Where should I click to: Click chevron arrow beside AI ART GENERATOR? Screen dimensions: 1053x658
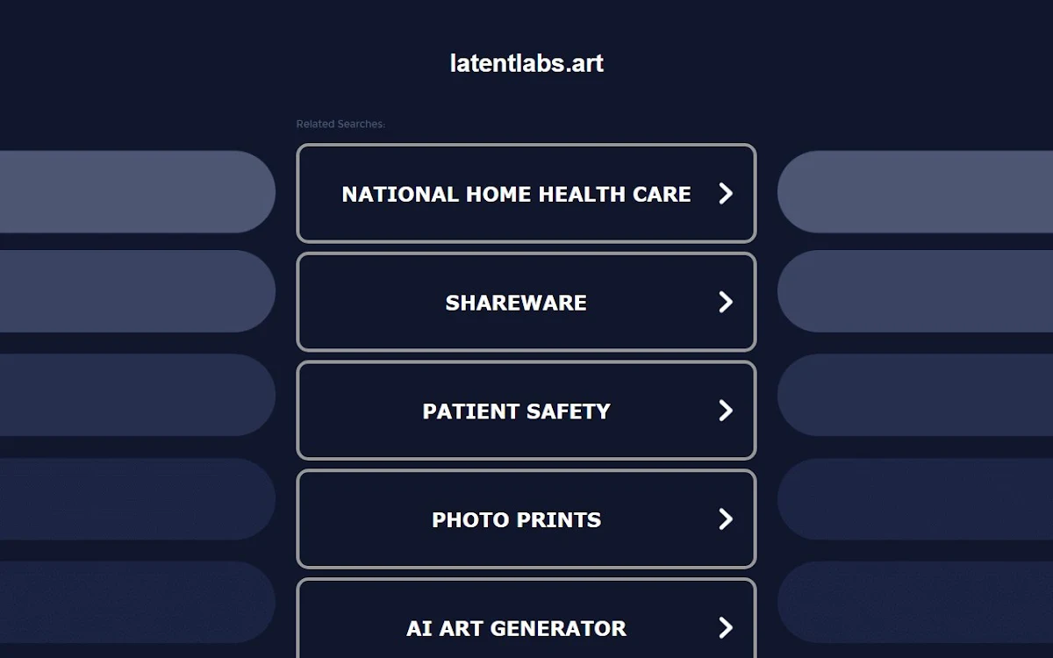(726, 627)
